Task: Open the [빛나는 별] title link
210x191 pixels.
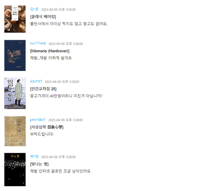Action: tap(39, 164)
